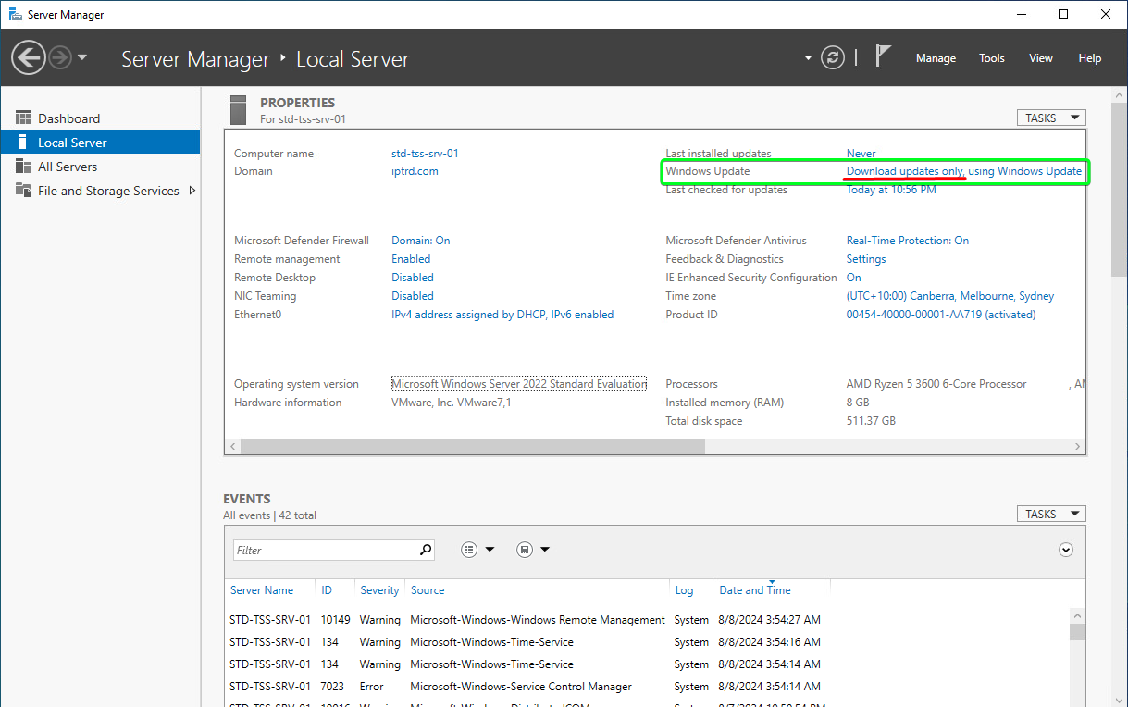Expand the events filter chevron circle
Image resolution: width=1128 pixels, height=707 pixels.
pos(1066,550)
